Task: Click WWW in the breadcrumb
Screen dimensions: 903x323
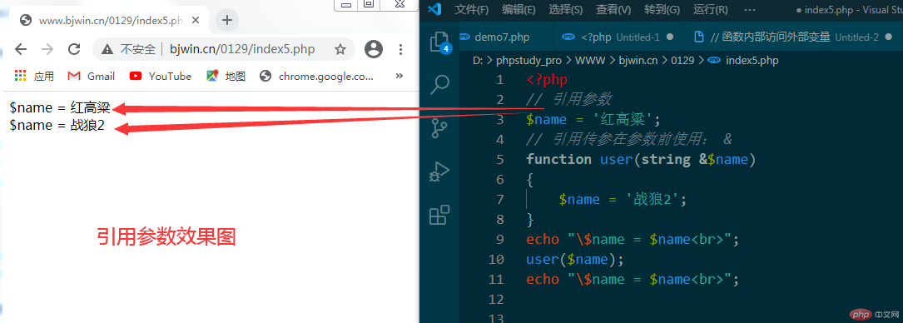Action: pyautogui.click(x=590, y=60)
